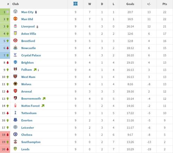Image resolution: width=173 pixels, height=153 pixels.
Task: Open the Tottenham team link
Action: pyautogui.click(x=29, y=113)
